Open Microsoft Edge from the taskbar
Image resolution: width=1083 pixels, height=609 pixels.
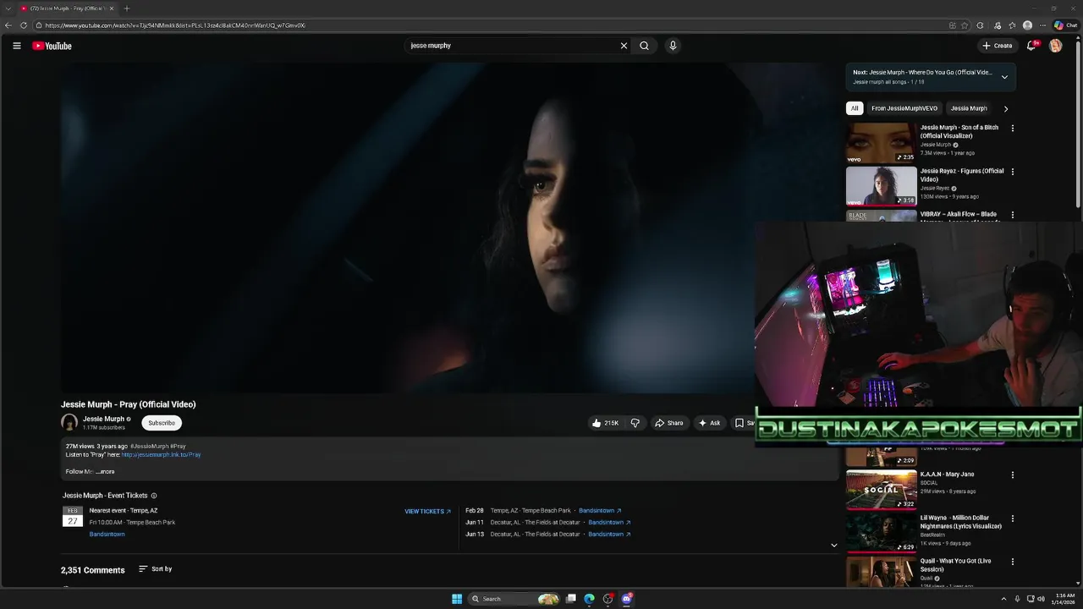(x=590, y=599)
